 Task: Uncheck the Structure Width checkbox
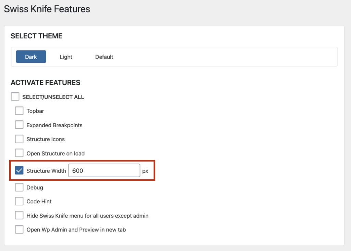pyautogui.click(x=19, y=171)
